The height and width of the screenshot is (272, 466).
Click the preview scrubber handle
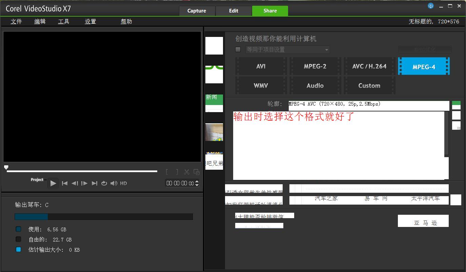(x=6, y=167)
